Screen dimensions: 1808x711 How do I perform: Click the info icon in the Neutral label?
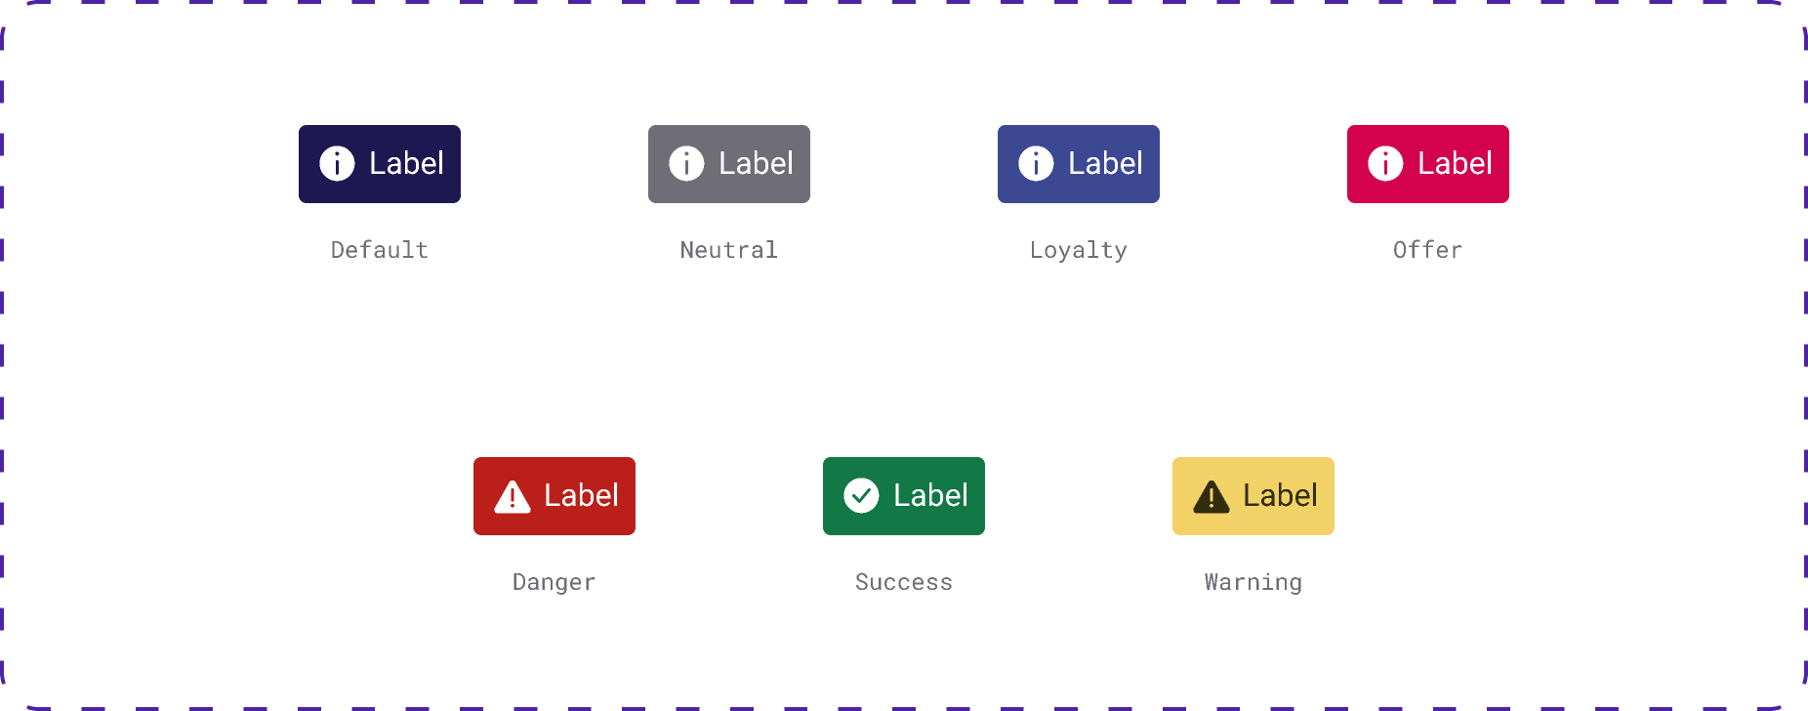tap(686, 164)
